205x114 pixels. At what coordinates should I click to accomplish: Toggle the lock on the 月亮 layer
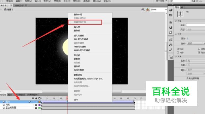pyautogui.click(x=36, y=105)
